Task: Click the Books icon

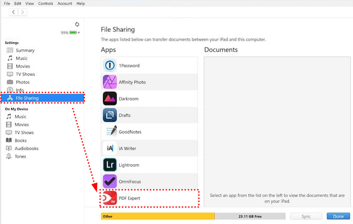Action: 9,140
